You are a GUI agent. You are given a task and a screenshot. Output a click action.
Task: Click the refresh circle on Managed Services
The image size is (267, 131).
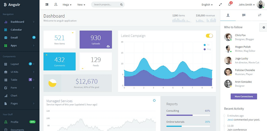[x=154, y=100]
